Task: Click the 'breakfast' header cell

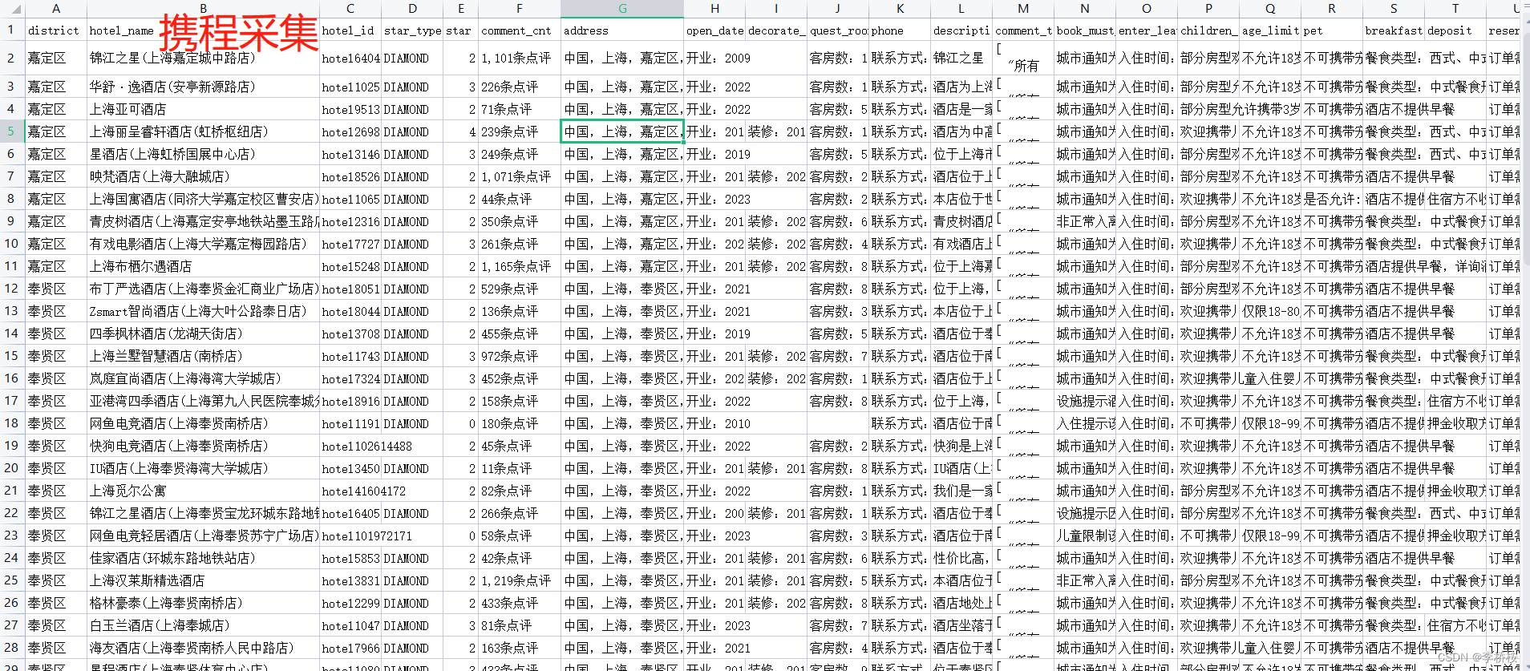Action: click(1394, 30)
